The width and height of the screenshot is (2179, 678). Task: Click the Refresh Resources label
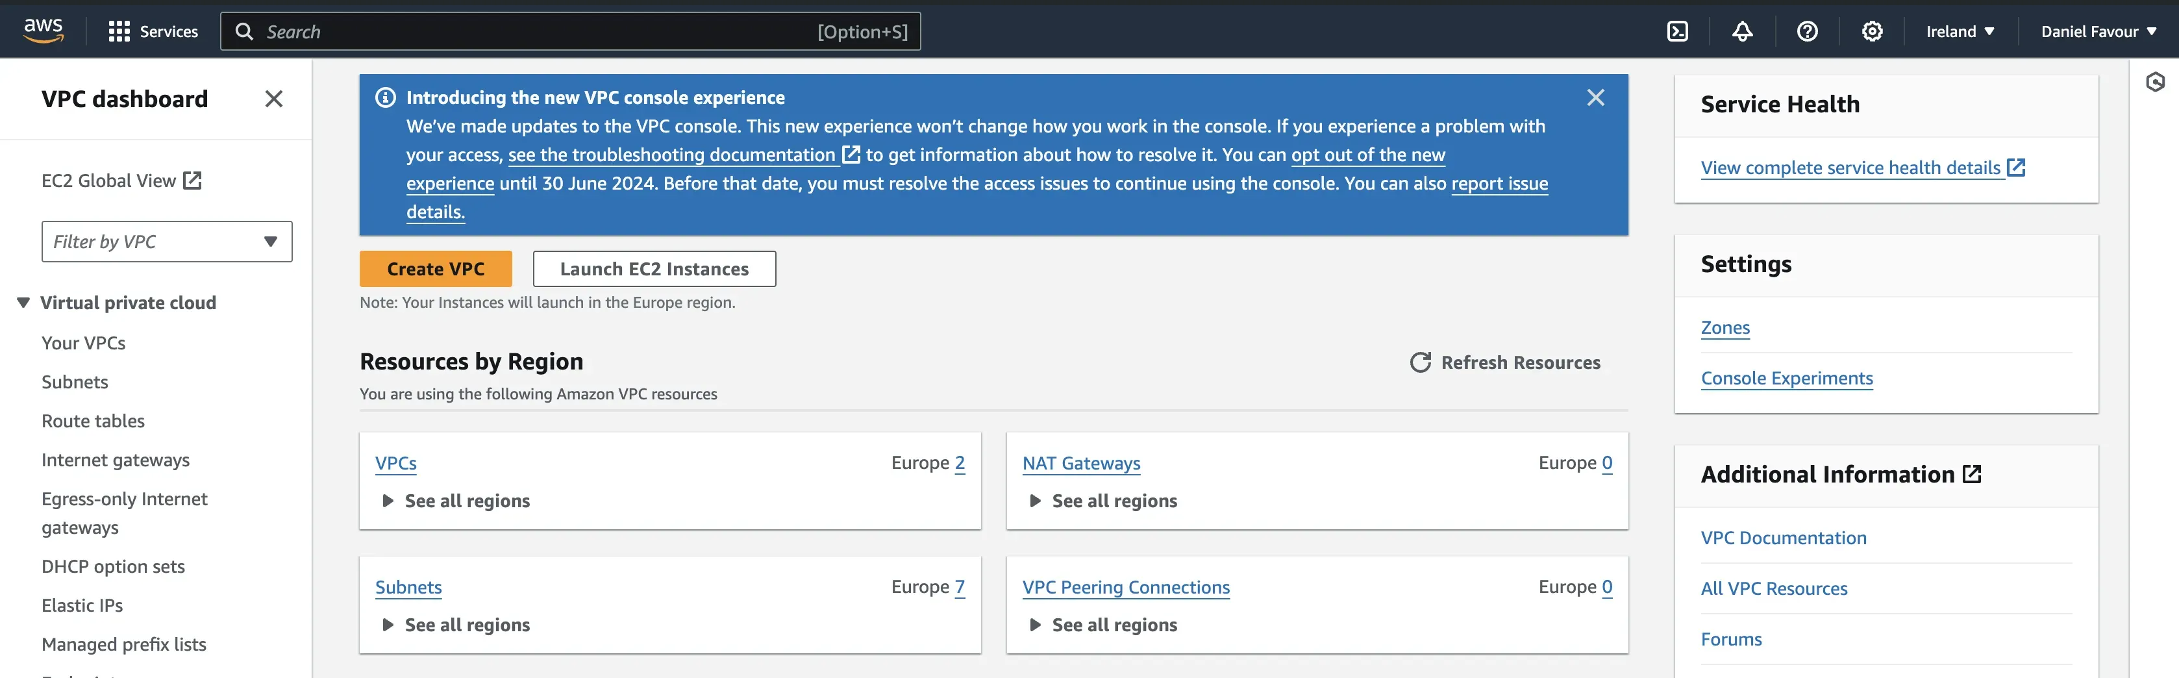click(x=1520, y=362)
